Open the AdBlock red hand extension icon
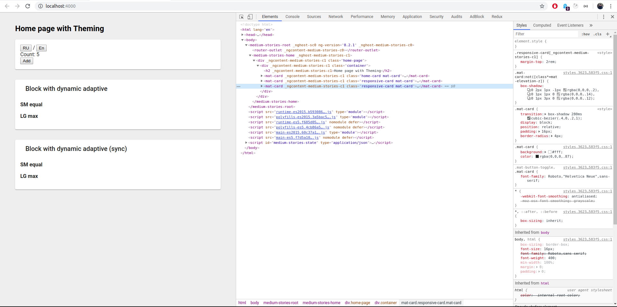Screen dimensions: 617x307 pos(555,6)
